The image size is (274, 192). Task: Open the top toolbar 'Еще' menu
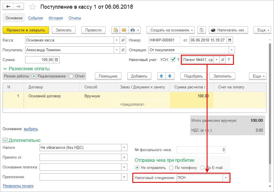click(262, 30)
